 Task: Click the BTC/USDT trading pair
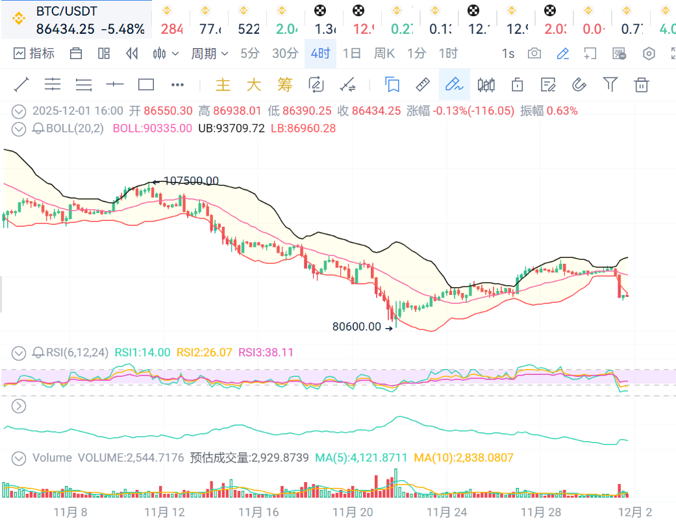point(67,12)
